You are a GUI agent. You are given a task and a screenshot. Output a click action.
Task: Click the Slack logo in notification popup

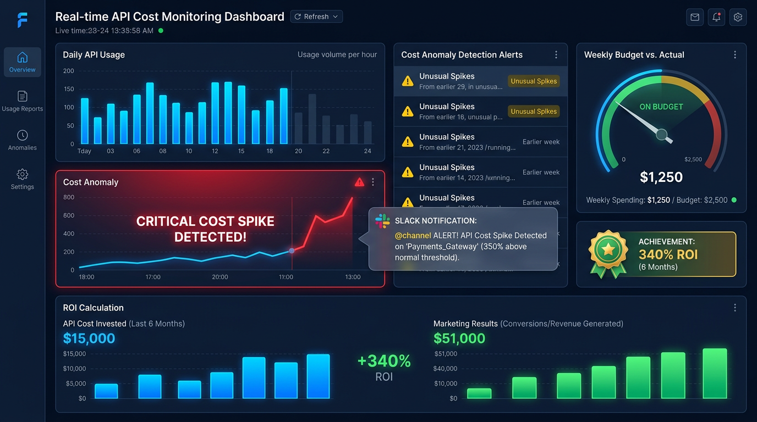[382, 221]
